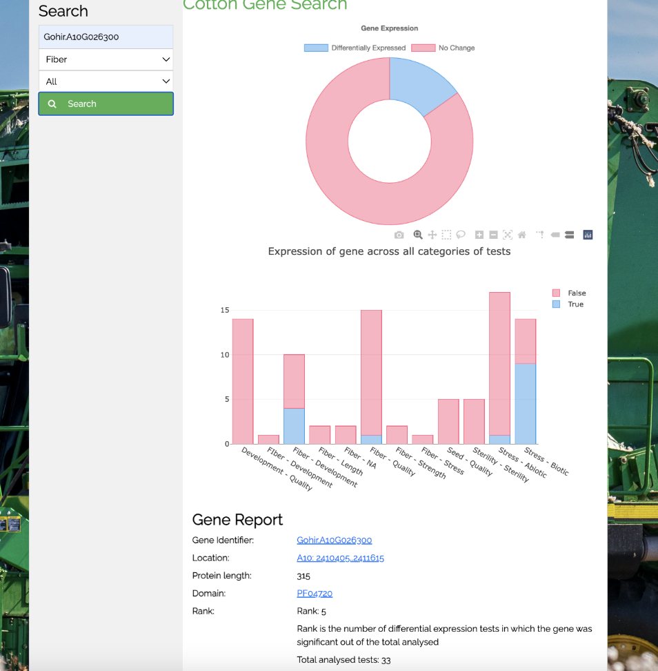Toggle the True legend entry
Screen dimensions: 658x671
pos(568,304)
